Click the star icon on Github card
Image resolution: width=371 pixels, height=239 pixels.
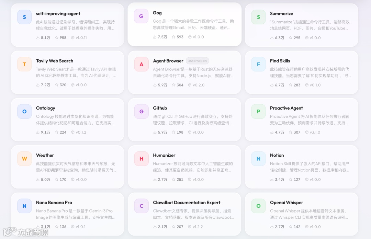pyautogui.click(x=173, y=132)
